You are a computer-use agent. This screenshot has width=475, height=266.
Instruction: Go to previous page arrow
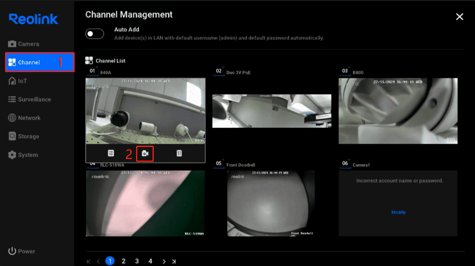(98, 261)
